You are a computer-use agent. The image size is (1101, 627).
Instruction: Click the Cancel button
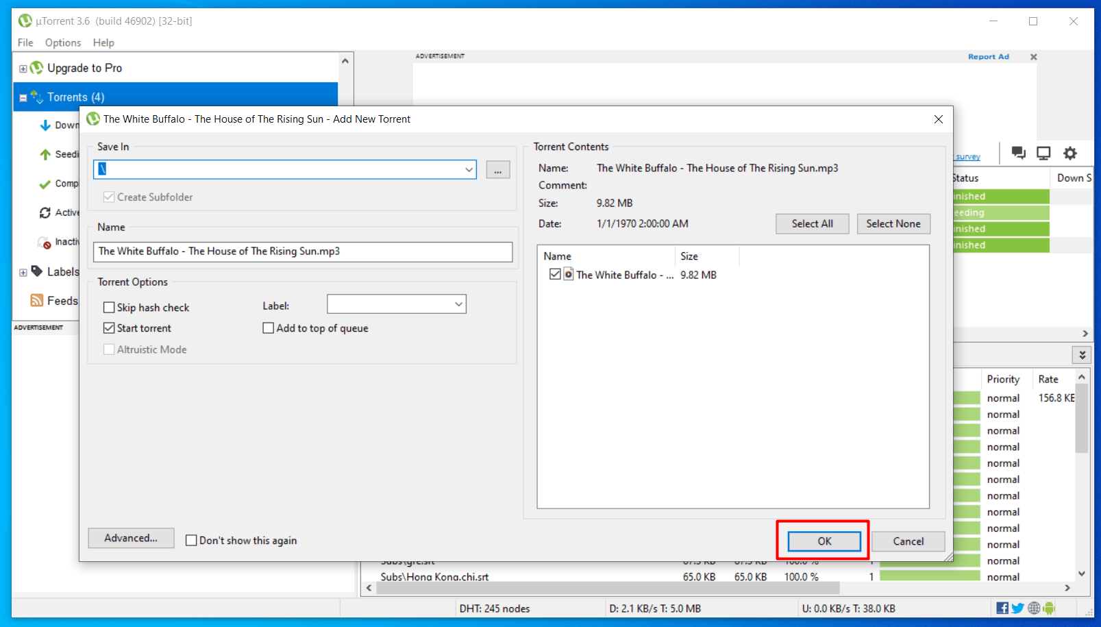coord(908,541)
